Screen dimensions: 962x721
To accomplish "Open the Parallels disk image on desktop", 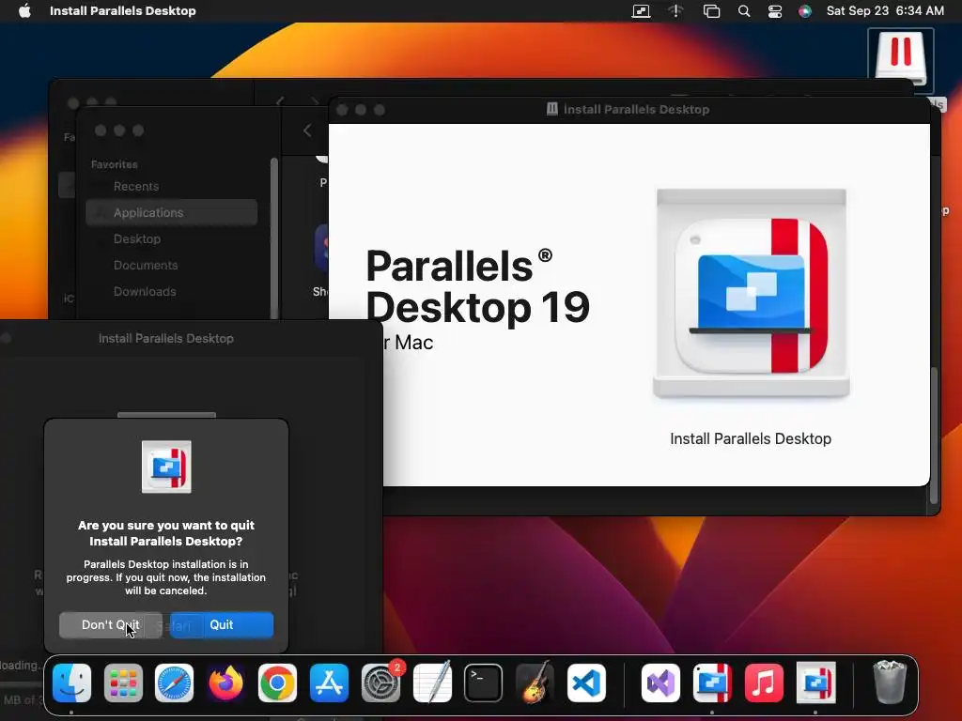I will coord(901,59).
